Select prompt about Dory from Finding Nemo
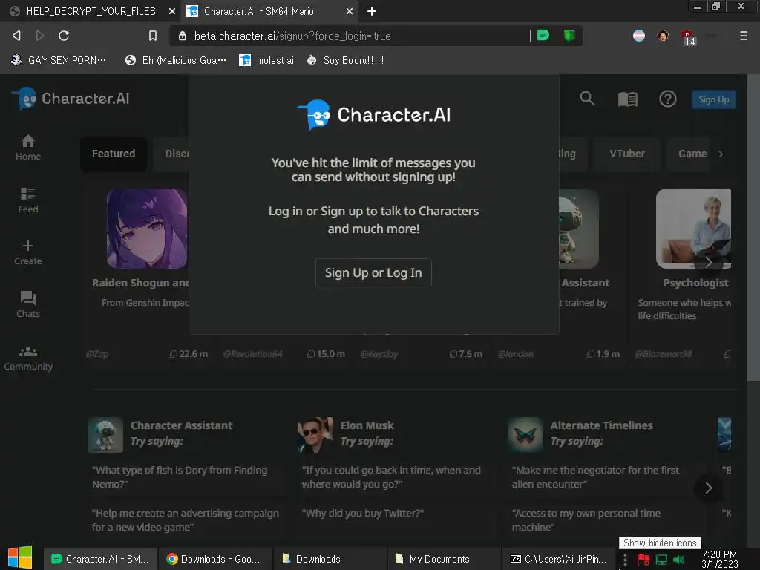This screenshot has width=760, height=570. pyautogui.click(x=180, y=477)
